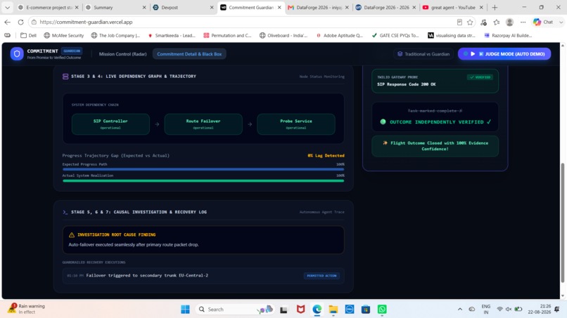Open browser Settings and more menu
This screenshot has width=567, height=318.
[523, 22]
